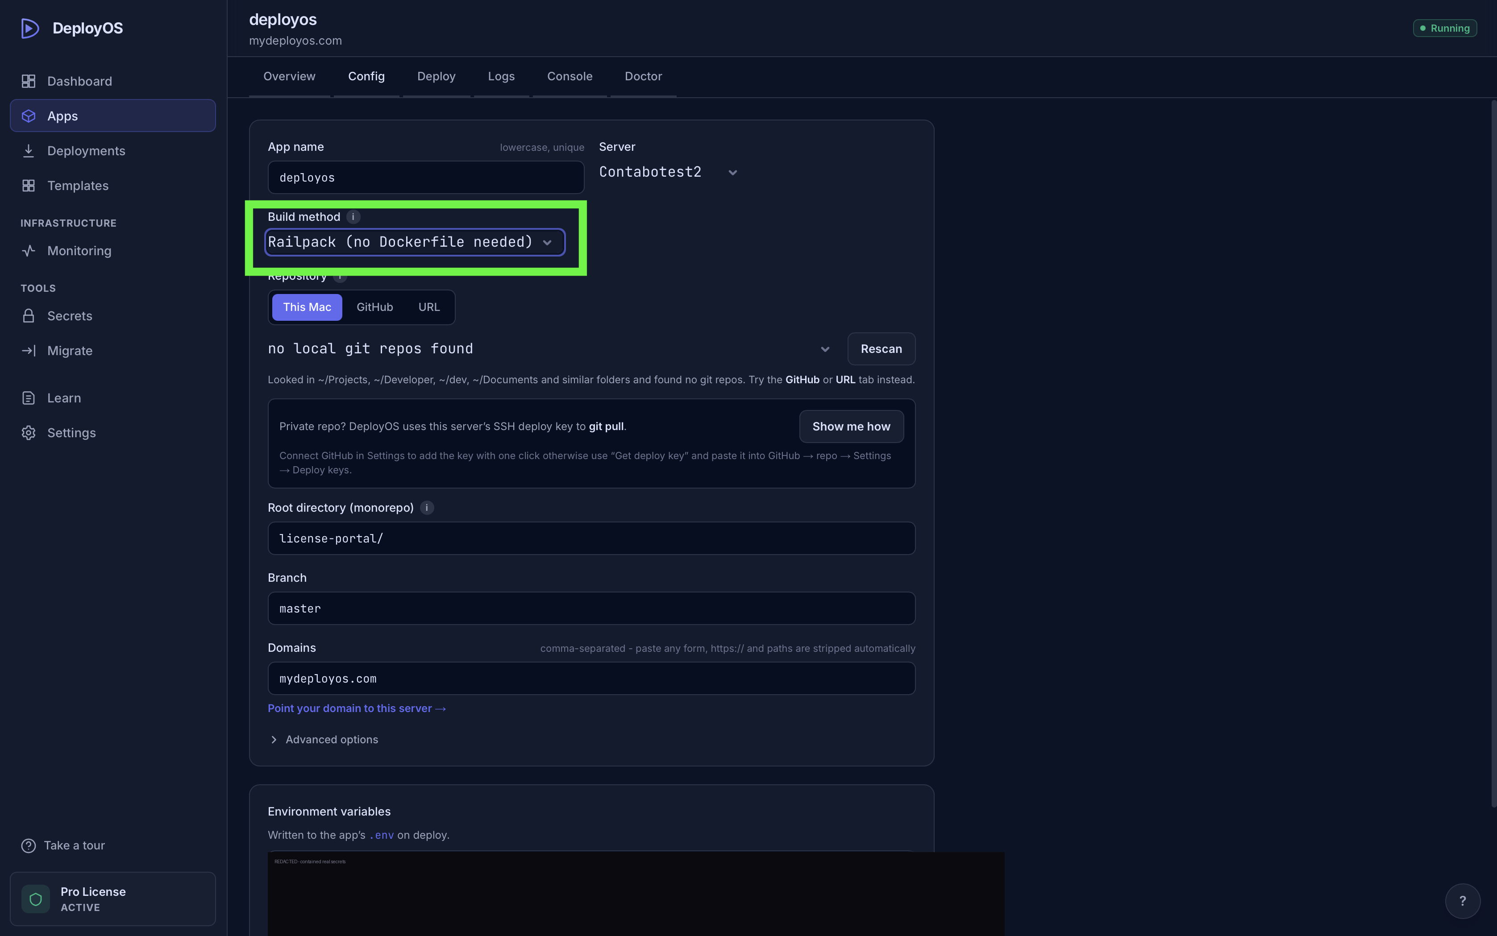
Task: Open Migrate in the sidebar
Action: point(113,350)
